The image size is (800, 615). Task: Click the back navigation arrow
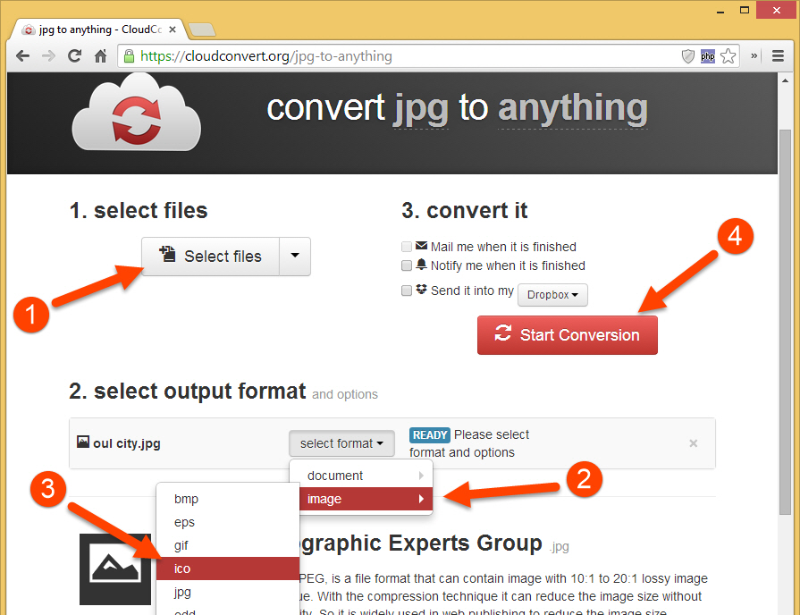coord(22,55)
